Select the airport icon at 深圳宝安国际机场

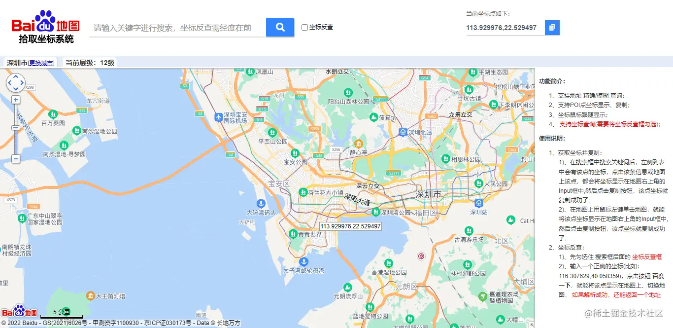coord(220,117)
